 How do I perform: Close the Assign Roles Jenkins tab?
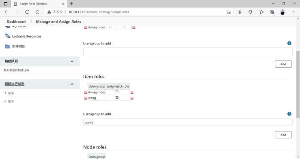(63, 4)
